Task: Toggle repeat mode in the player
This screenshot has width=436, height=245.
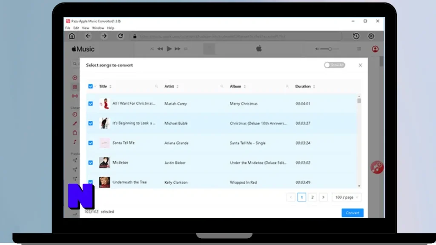Action: [x=186, y=49]
